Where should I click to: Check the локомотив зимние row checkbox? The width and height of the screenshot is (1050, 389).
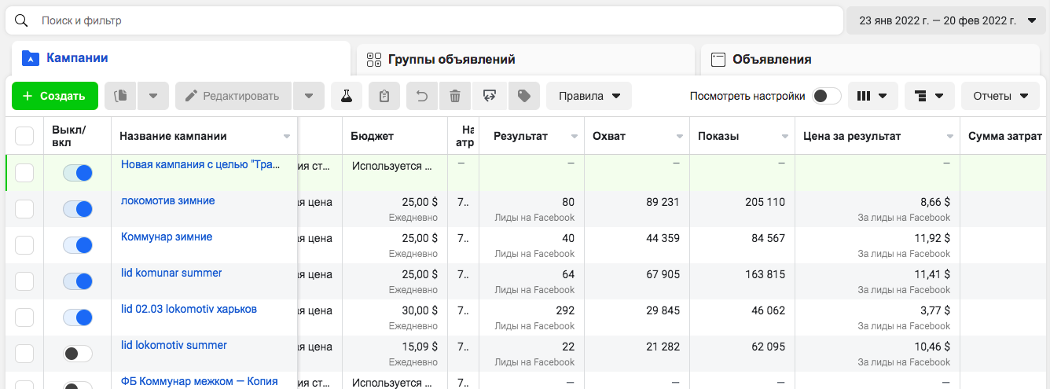pyautogui.click(x=24, y=209)
